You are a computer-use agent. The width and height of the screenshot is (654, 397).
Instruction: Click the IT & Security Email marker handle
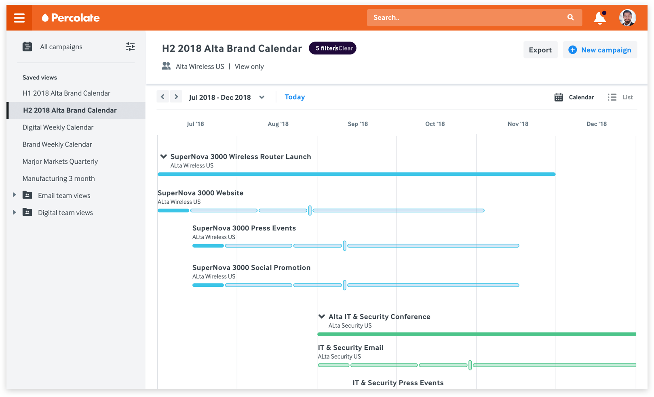pos(470,365)
